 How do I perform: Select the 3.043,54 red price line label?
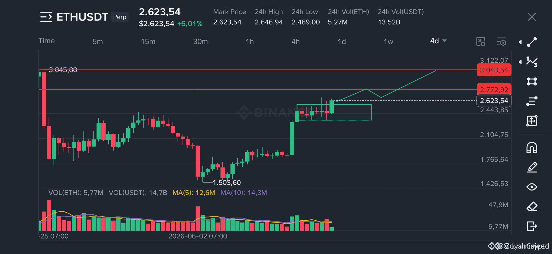494,70
